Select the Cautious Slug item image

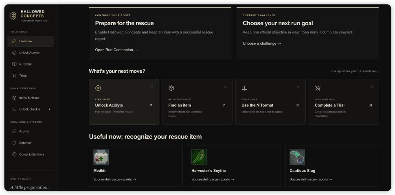click(x=297, y=157)
